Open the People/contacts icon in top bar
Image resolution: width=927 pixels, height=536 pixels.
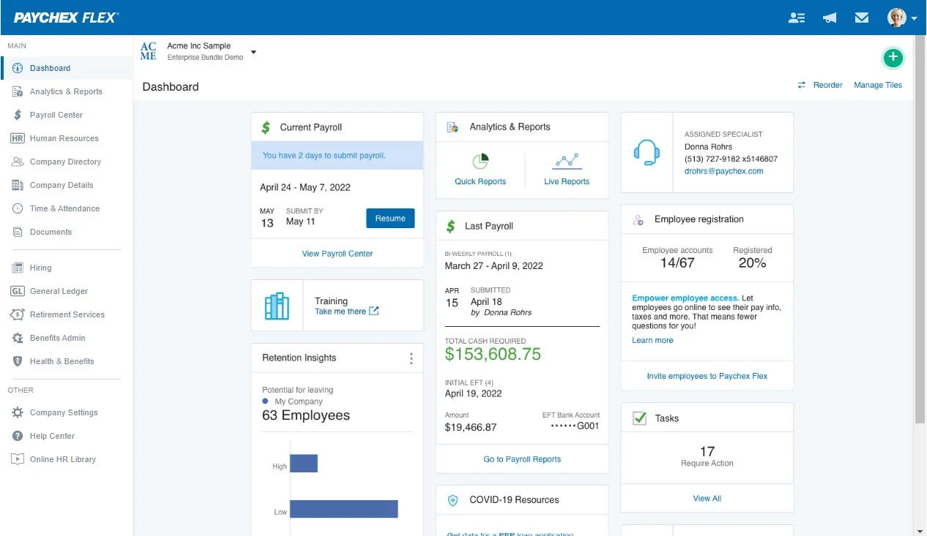click(796, 17)
